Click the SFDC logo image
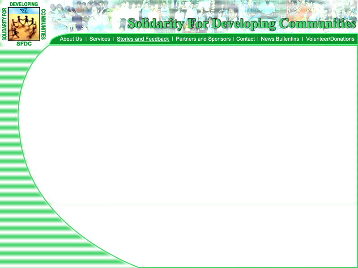358x268 pixels. coord(24,24)
